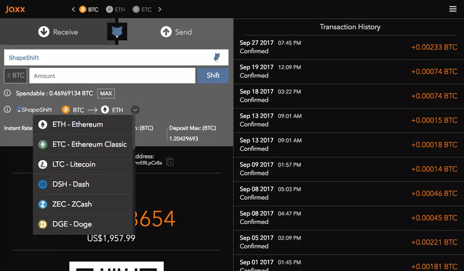Open the Sep 08 2017 04:47 PM transaction

(348, 218)
